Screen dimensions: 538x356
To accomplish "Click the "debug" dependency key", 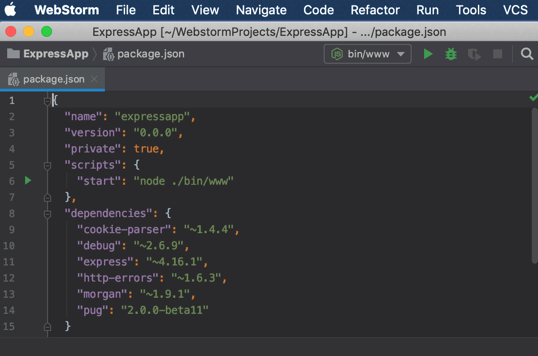I will click(x=100, y=246).
